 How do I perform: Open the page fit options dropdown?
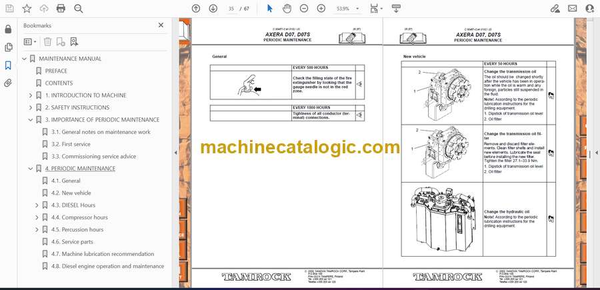pos(377,9)
